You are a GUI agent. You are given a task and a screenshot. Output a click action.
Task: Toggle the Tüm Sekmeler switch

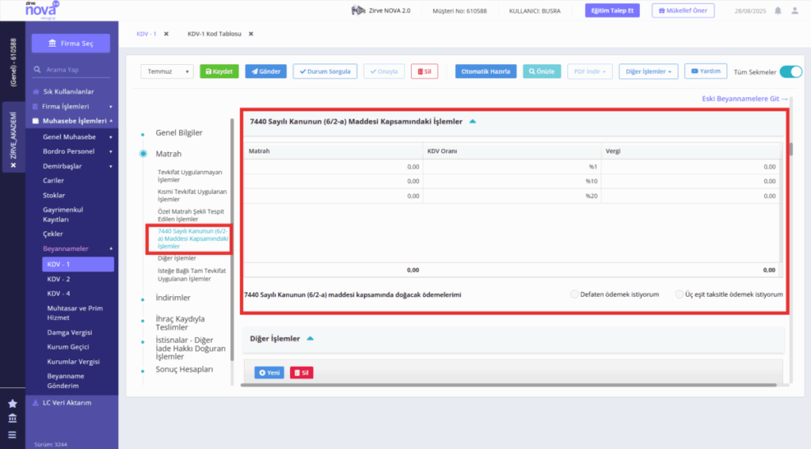pyautogui.click(x=790, y=72)
